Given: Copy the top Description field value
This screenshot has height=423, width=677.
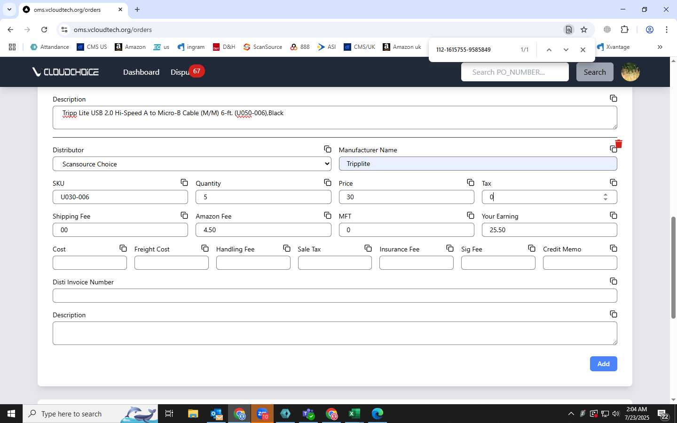Looking at the screenshot, I should tap(614, 98).
